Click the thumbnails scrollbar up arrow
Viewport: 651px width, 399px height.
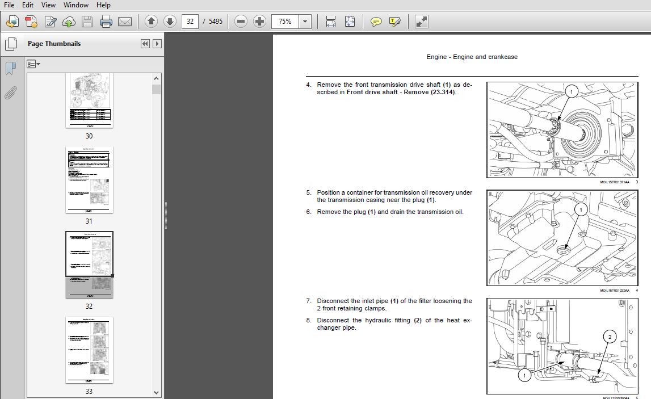[156, 78]
